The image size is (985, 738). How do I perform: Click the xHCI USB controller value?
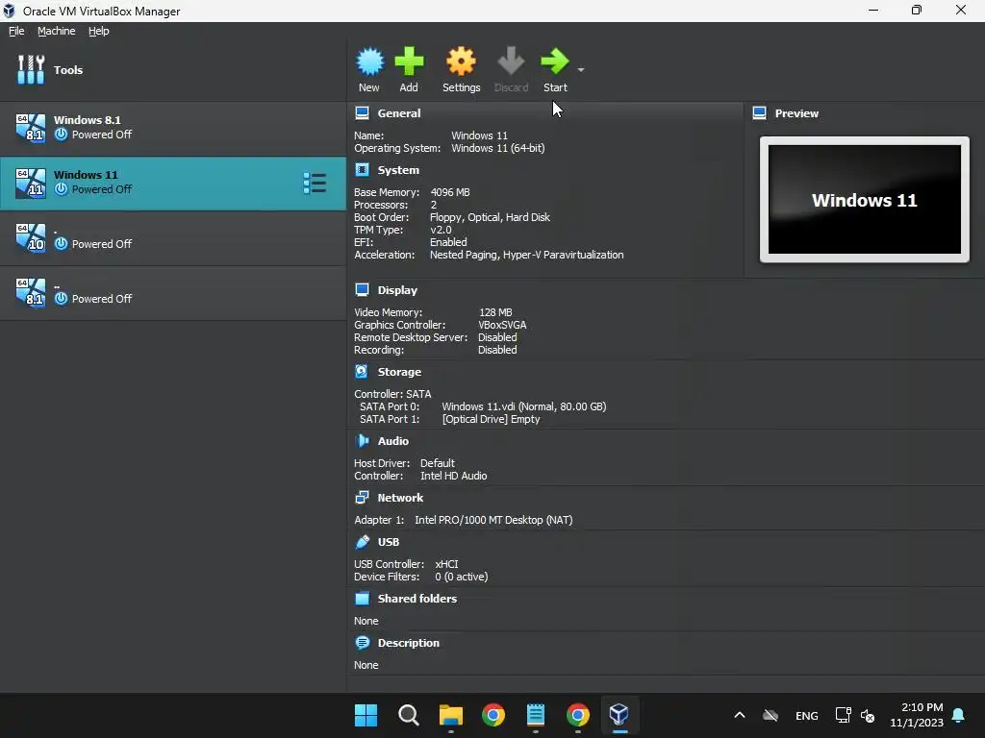point(446,564)
